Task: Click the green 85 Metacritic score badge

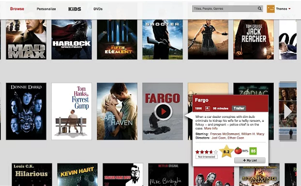Action: click(253, 151)
